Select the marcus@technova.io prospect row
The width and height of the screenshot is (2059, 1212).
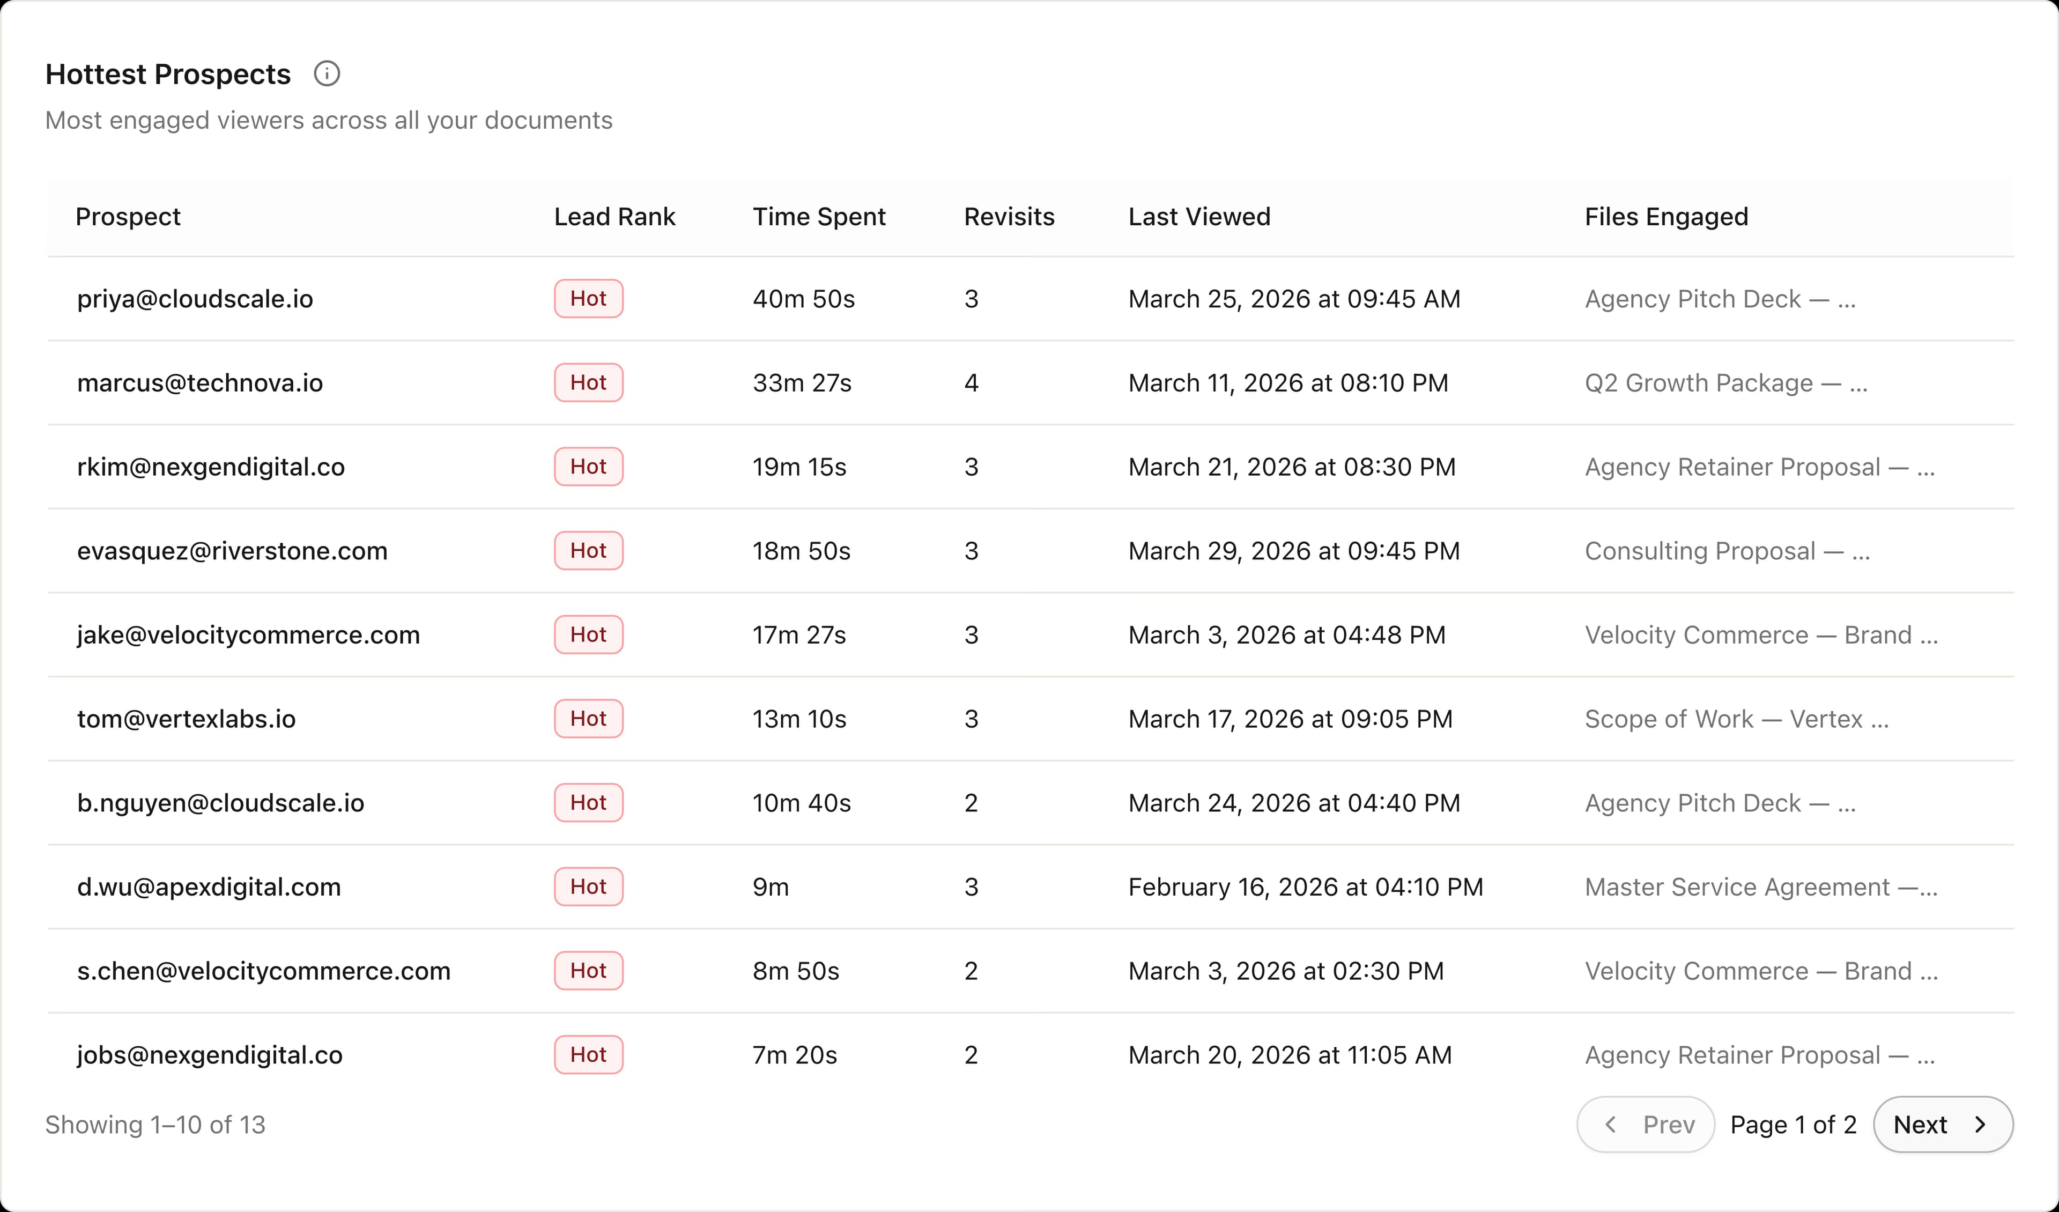coord(200,383)
